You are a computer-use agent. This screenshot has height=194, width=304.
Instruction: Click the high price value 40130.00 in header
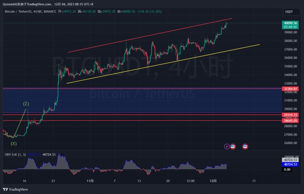(x=89, y=11)
